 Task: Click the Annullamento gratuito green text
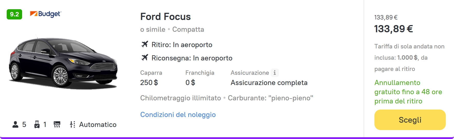[408, 92]
